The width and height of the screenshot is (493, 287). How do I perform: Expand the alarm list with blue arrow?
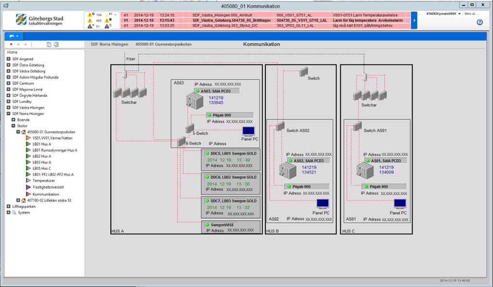(414, 20)
